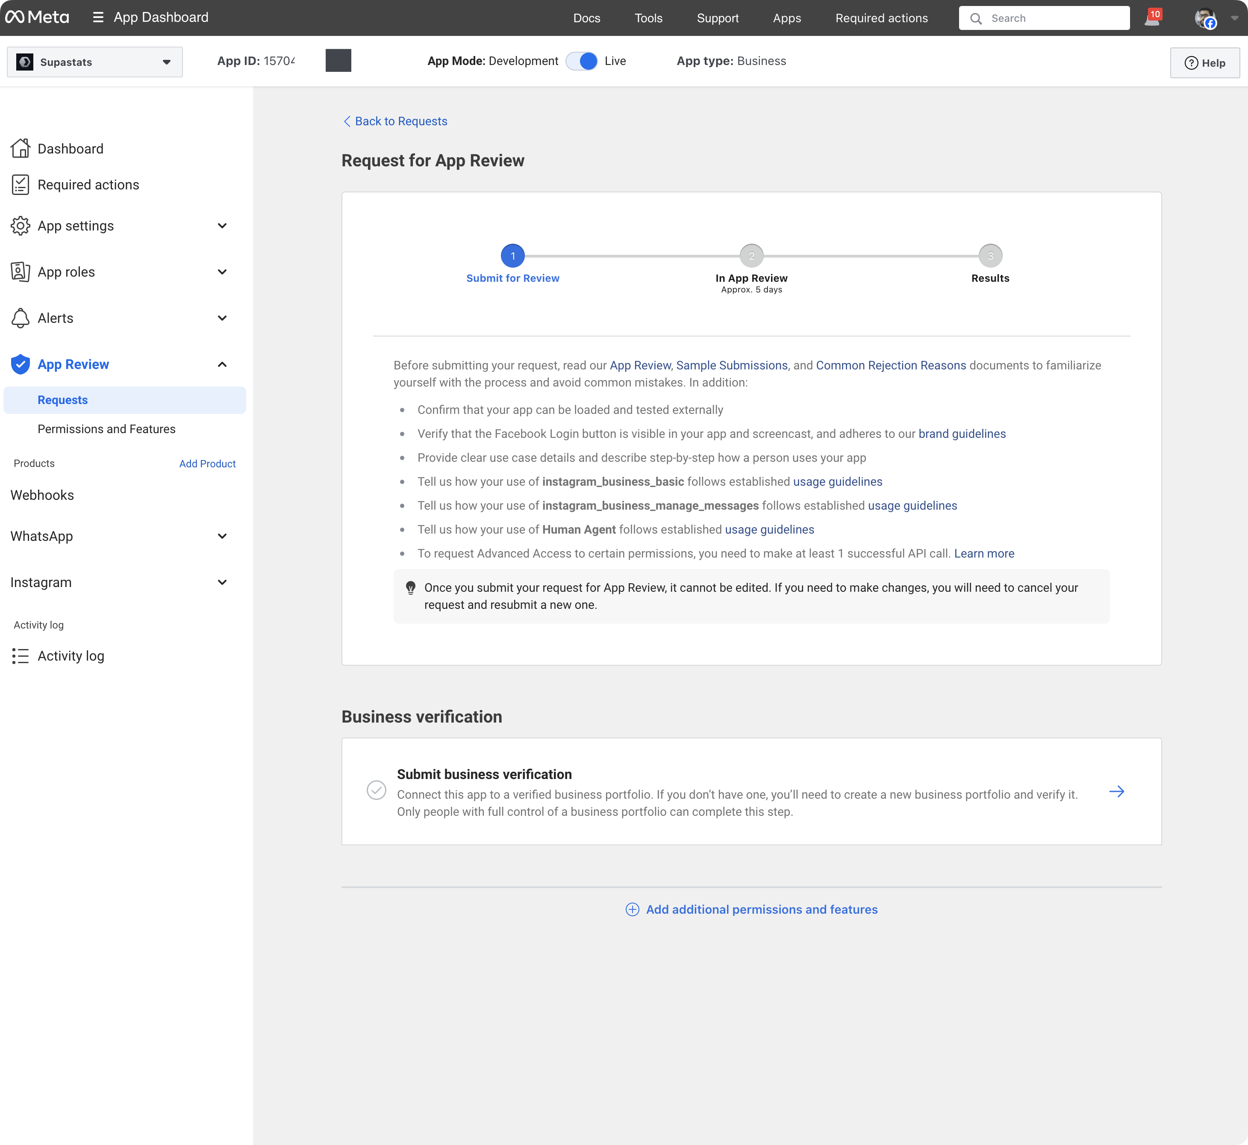Click the business verification status checkmark
Screen dimensions: 1248x1145
coord(377,790)
